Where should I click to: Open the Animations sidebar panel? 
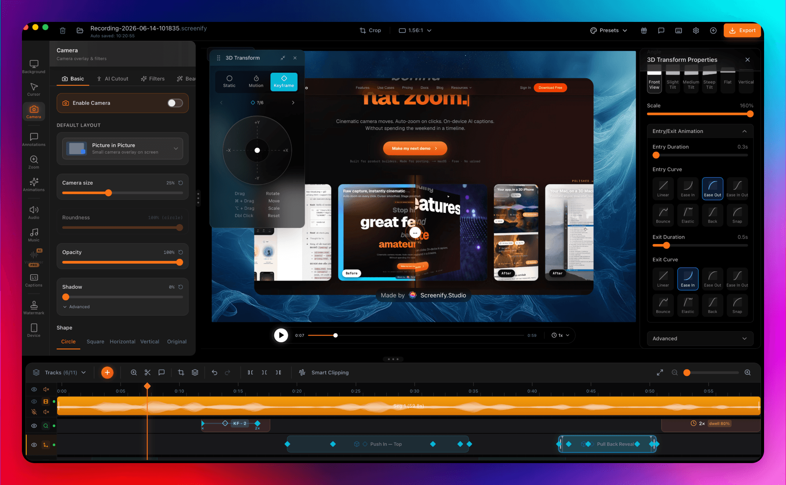pos(34,185)
